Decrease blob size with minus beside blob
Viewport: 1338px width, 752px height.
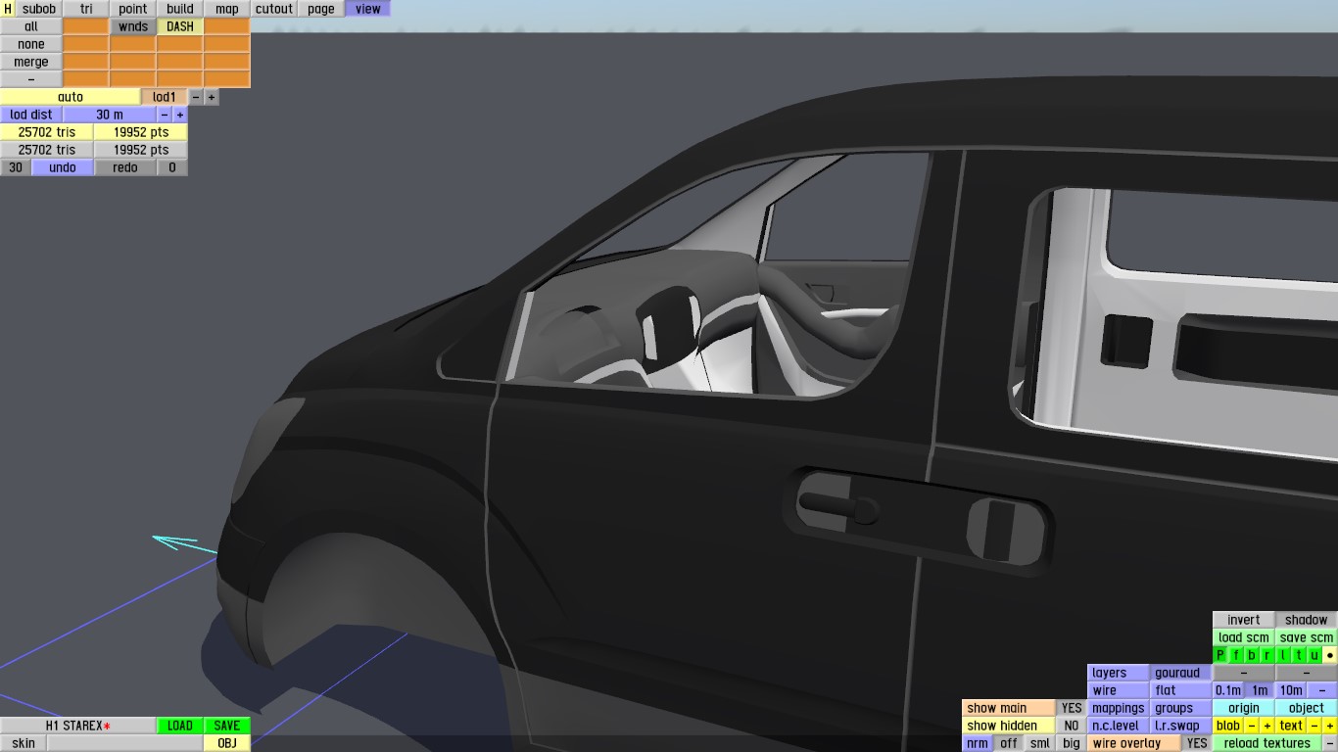click(x=1252, y=726)
